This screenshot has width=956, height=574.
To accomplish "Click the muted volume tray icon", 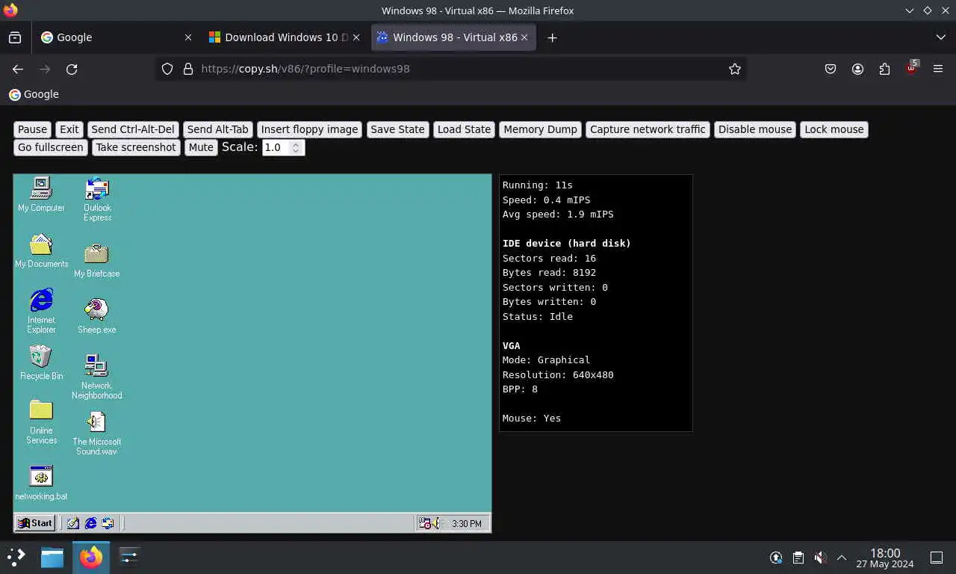I will [x=820, y=558].
